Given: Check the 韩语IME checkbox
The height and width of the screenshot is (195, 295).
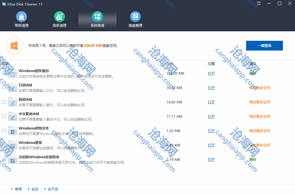Looking at the screenshot, I should [4, 102].
